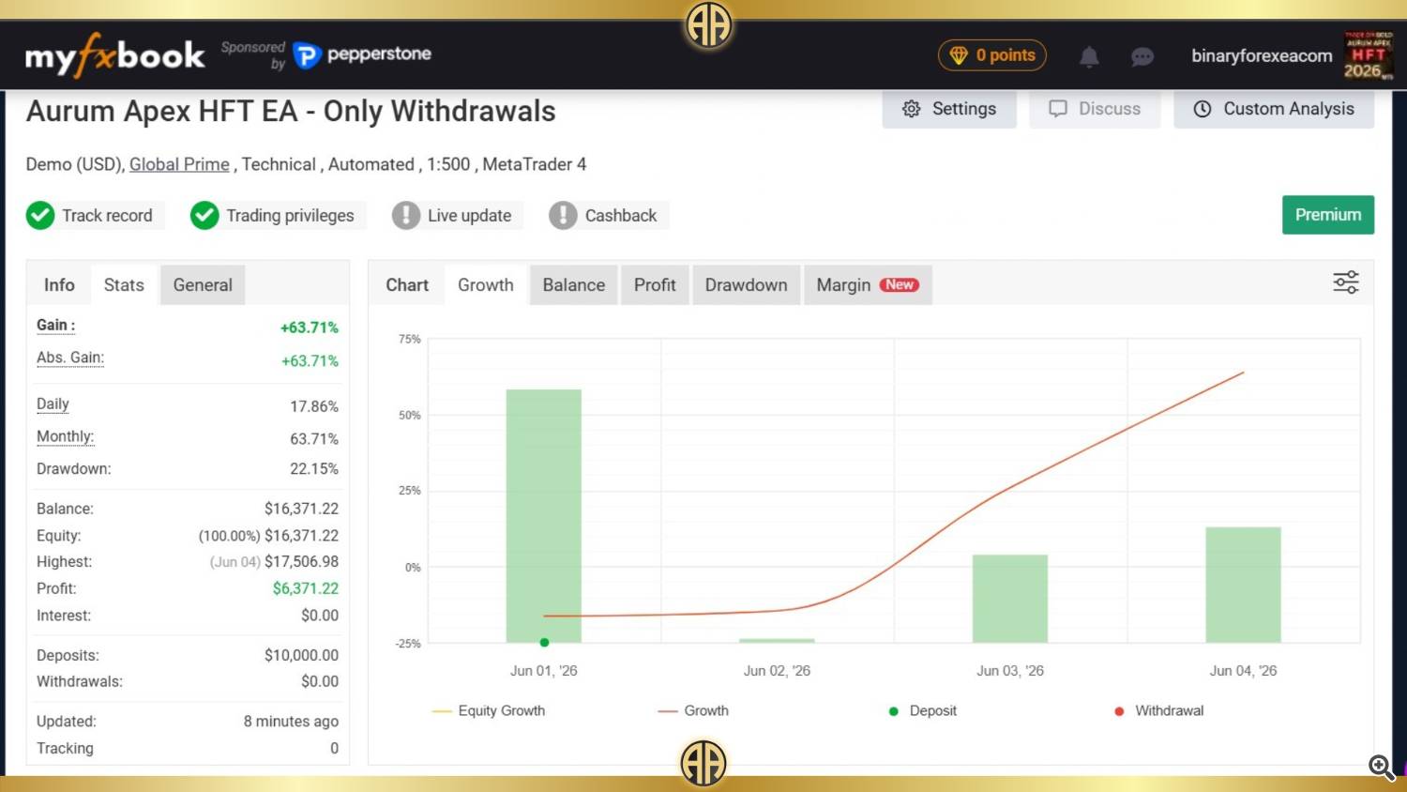The width and height of the screenshot is (1407, 792).
Task: Toggle Equity Growth legend series
Action: [489, 711]
